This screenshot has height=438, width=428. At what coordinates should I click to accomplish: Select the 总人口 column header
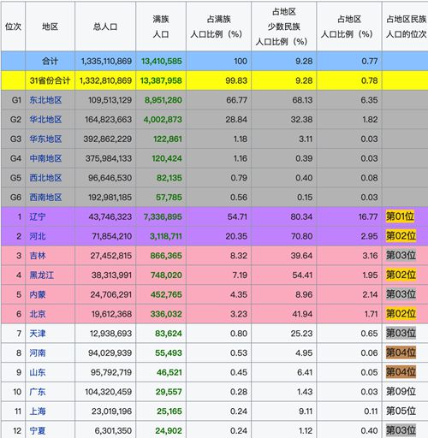click(x=105, y=27)
